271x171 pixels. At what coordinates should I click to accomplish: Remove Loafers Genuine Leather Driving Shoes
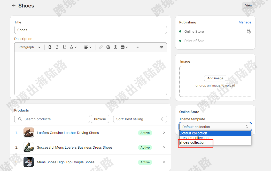164,133
